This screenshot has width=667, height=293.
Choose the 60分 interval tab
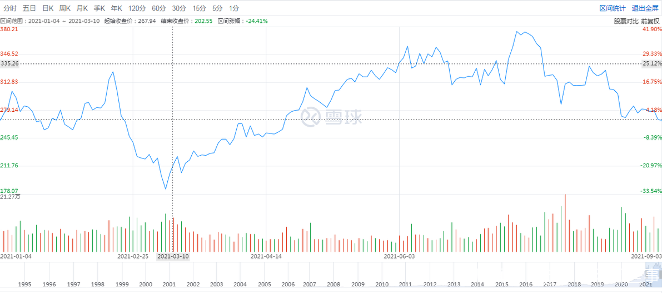[x=158, y=8]
